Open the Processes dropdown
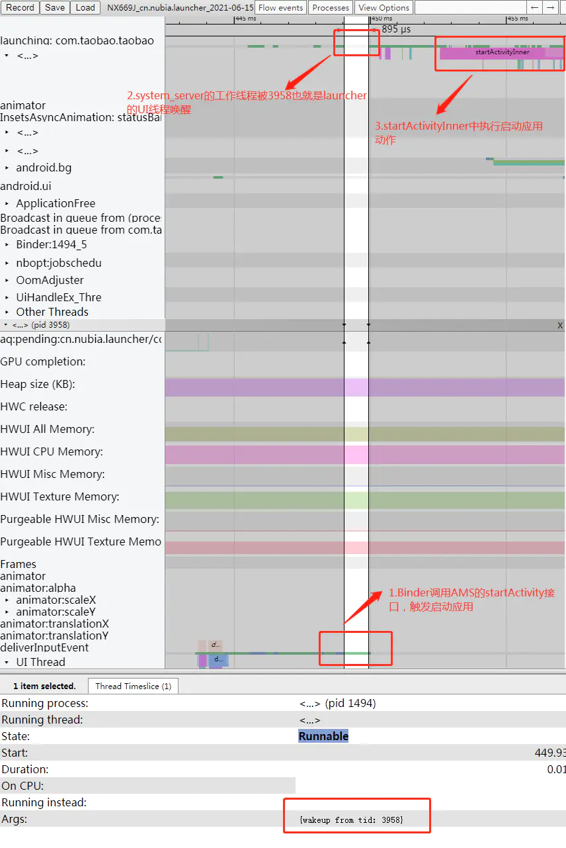Viewport: 566px width, 848px height. tap(331, 8)
